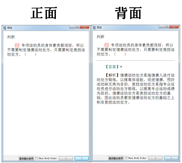
Task: Replay audio in the left 正面 preview window
Action: [26, 158]
